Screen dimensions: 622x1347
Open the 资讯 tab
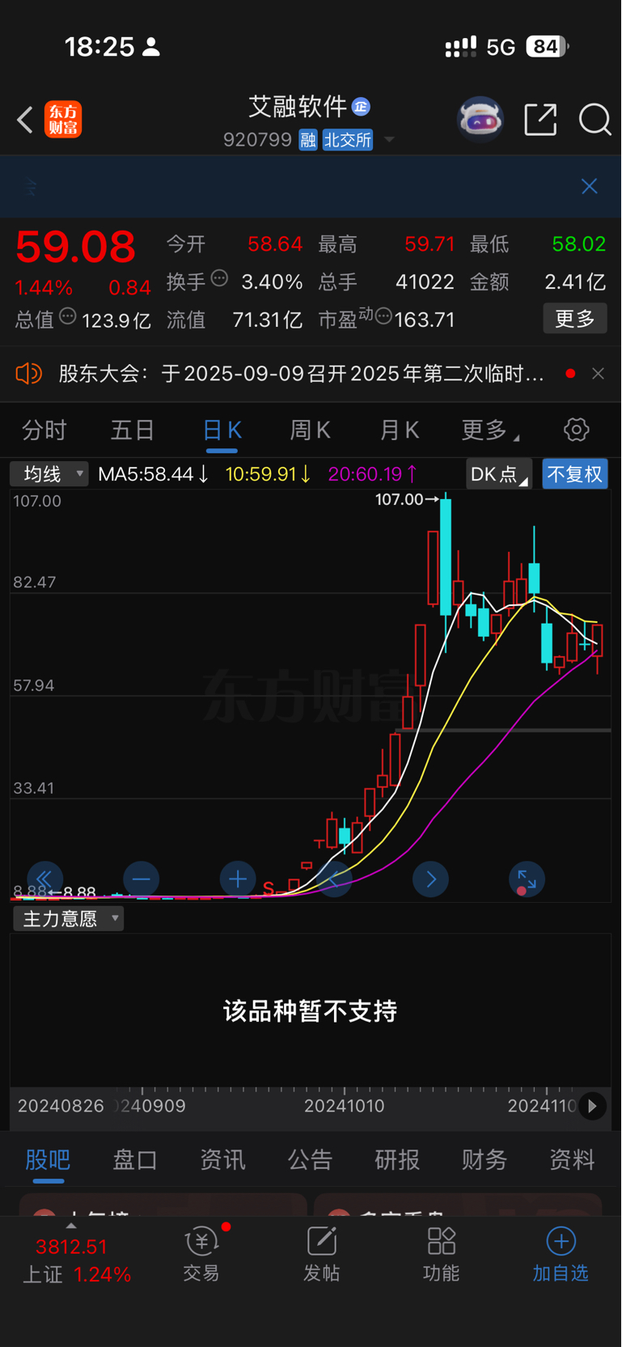point(222,1160)
